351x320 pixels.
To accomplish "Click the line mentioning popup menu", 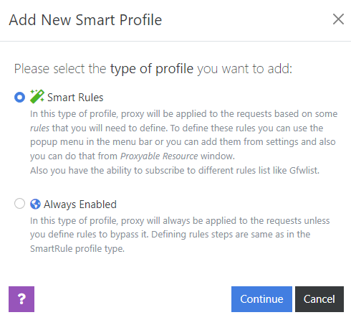I will (183, 142).
